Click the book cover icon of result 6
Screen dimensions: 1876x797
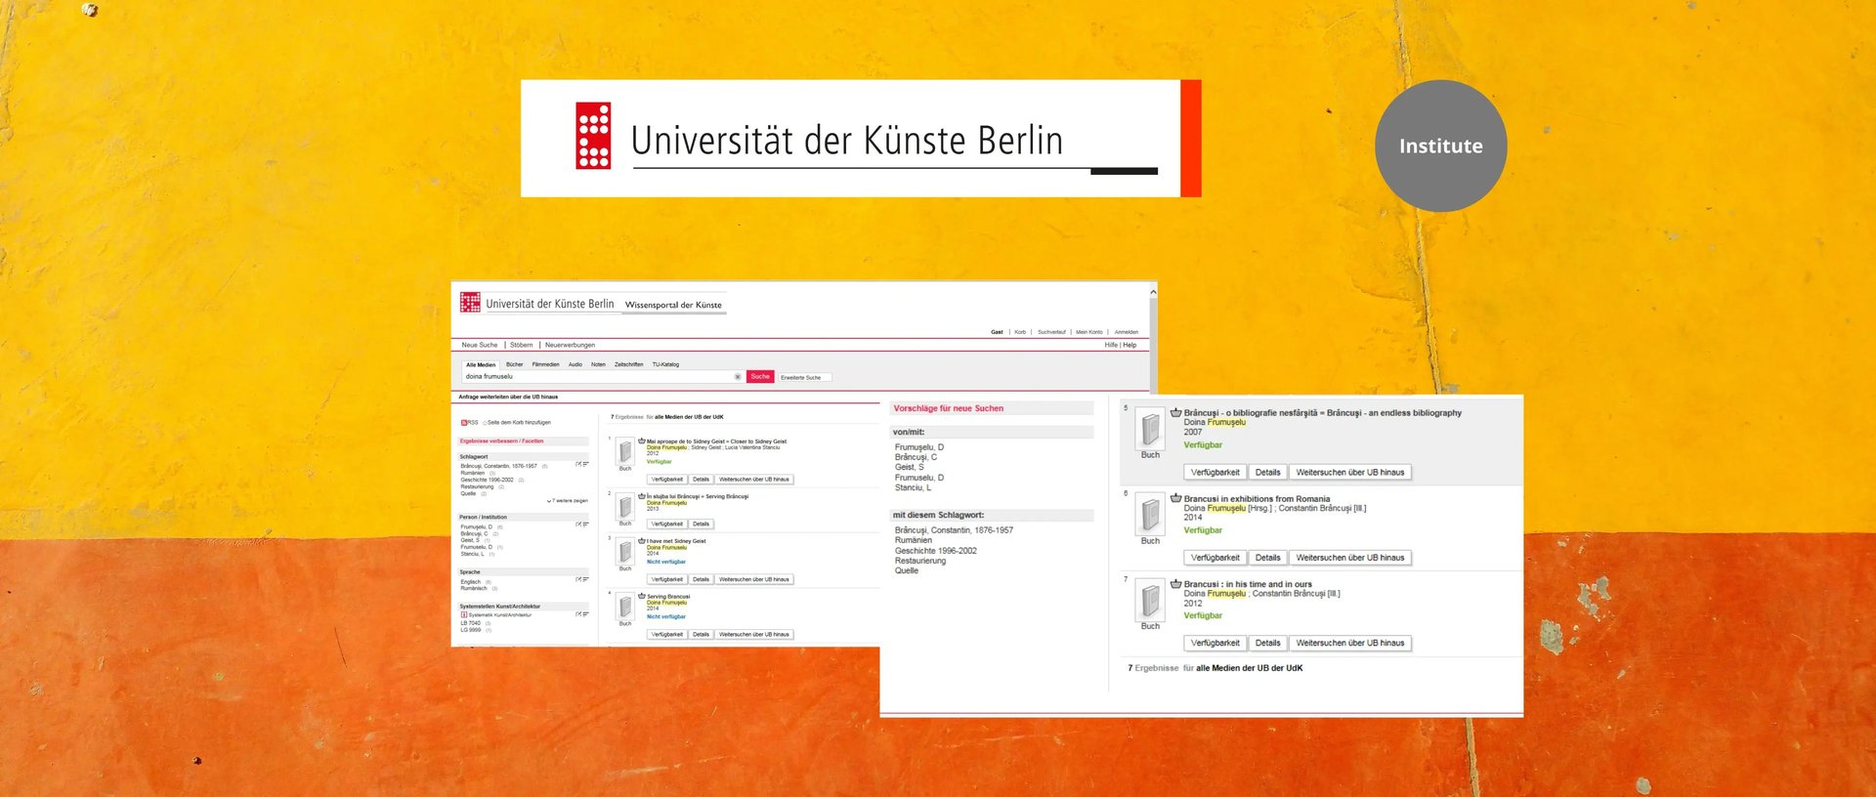coord(1150,515)
